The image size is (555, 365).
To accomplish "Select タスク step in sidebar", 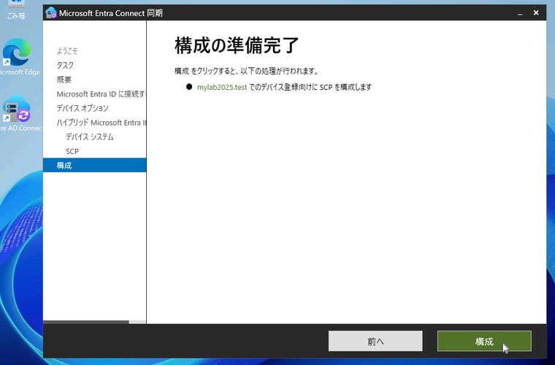I will pos(65,65).
